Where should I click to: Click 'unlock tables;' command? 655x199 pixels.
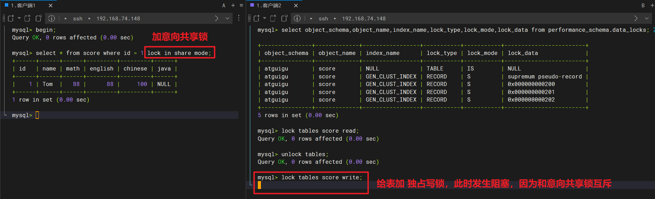pos(305,154)
